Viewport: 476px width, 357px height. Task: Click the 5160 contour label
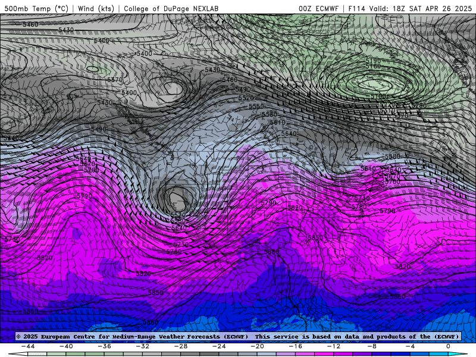point(373,67)
